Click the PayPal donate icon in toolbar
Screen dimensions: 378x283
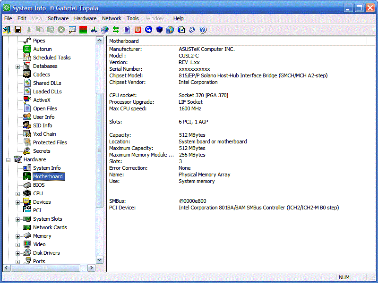(192, 30)
